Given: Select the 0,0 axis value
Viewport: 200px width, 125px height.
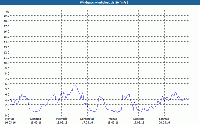Looking at the screenshot, I should tap(7, 115).
